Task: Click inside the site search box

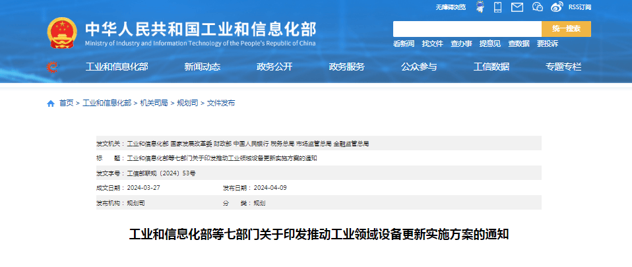Action: tap(467, 29)
